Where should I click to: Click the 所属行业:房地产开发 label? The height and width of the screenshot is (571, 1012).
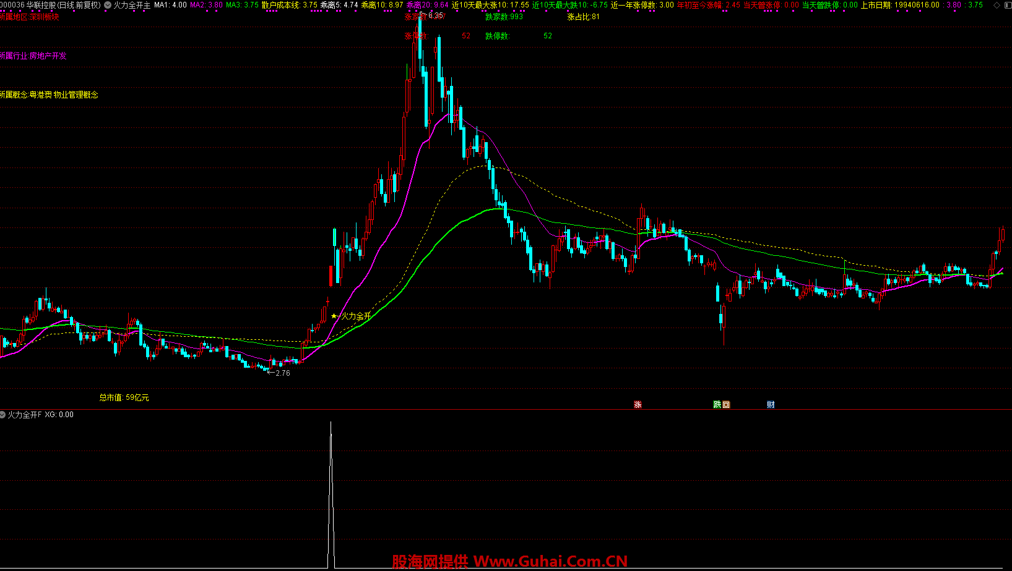(33, 56)
